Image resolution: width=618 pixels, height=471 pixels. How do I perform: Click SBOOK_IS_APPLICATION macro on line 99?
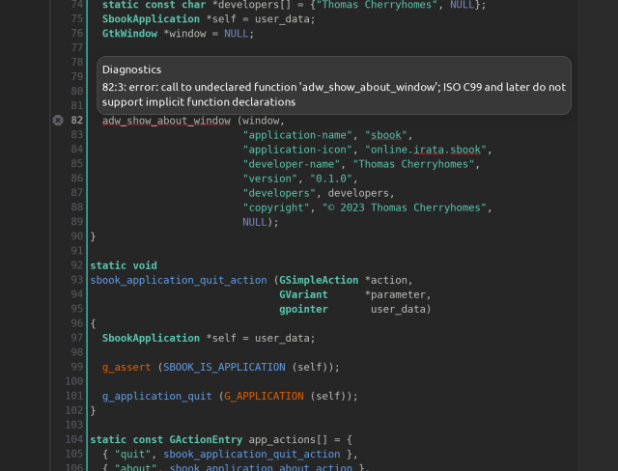(x=224, y=368)
